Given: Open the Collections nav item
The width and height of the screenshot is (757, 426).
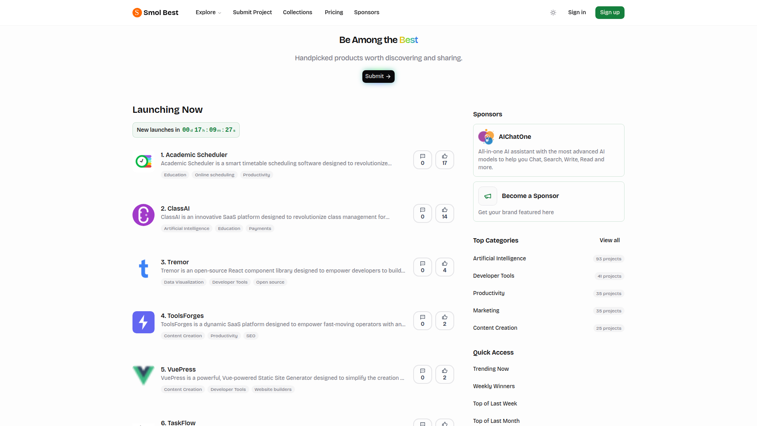Looking at the screenshot, I should tap(298, 13).
